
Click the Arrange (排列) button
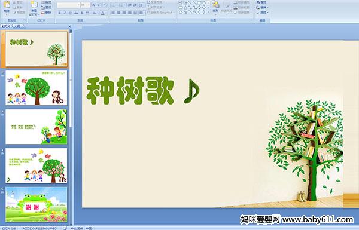(215, 7)
